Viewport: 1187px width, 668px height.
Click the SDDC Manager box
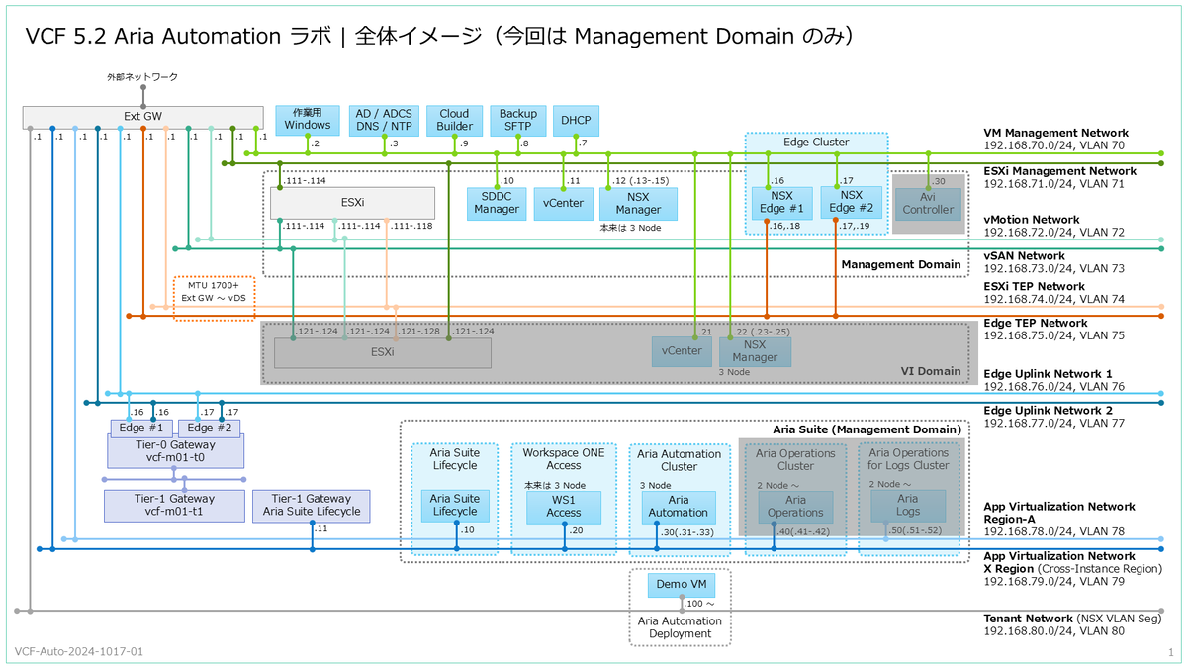pos(496,203)
